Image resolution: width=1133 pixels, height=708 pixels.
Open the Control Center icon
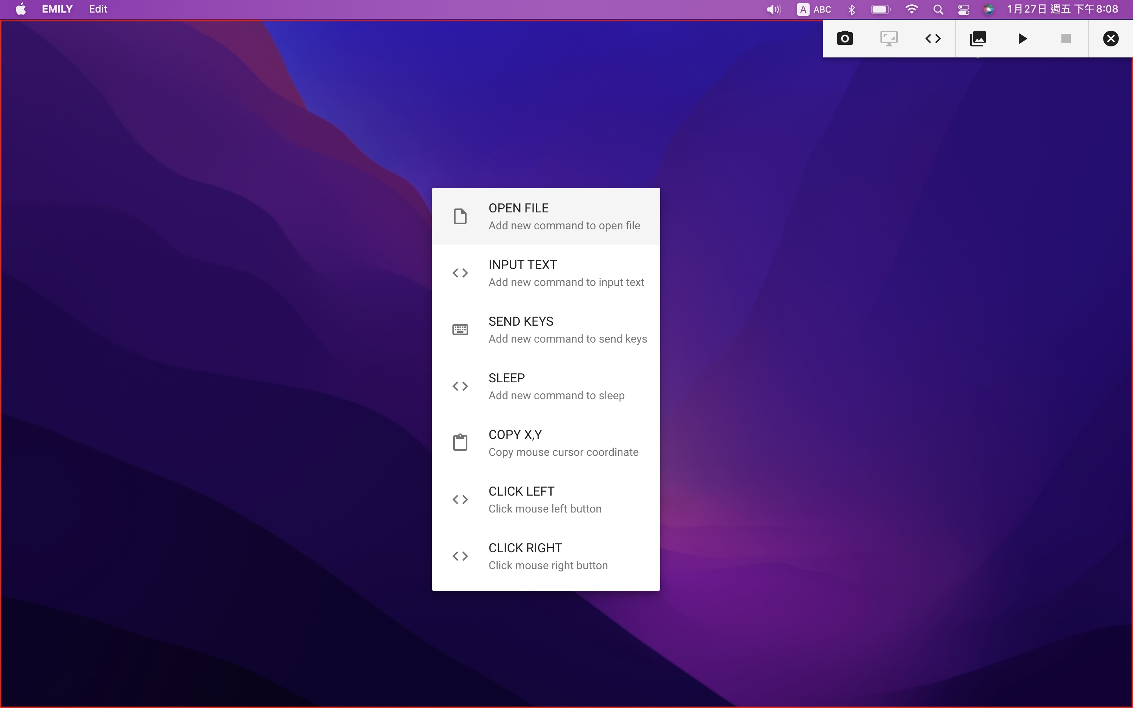(963, 9)
